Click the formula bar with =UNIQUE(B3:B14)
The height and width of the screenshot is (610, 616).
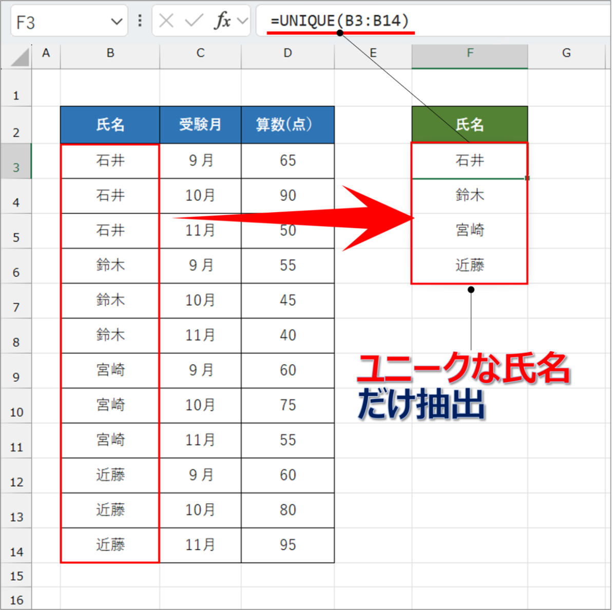coord(433,21)
